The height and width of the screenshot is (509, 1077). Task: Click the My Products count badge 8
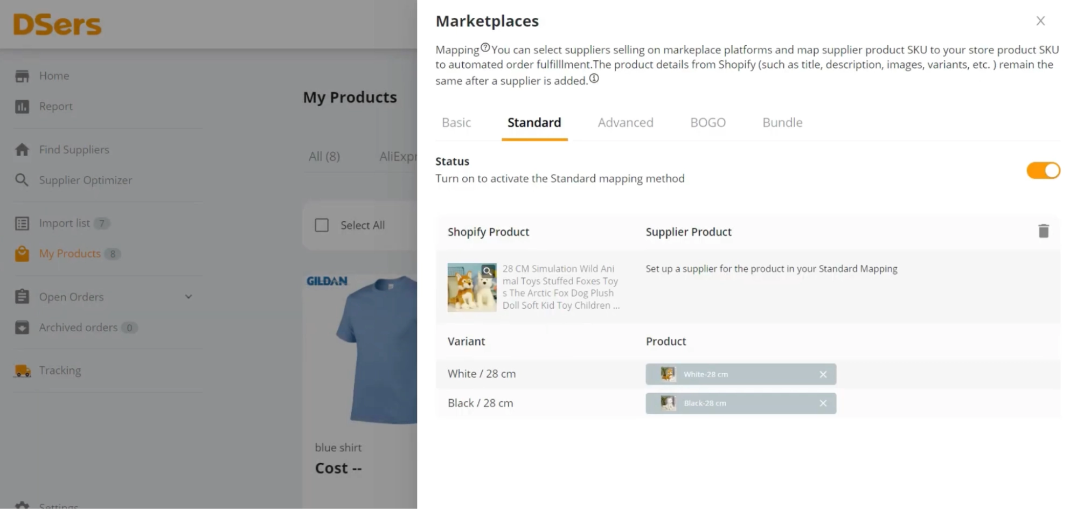point(113,254)
